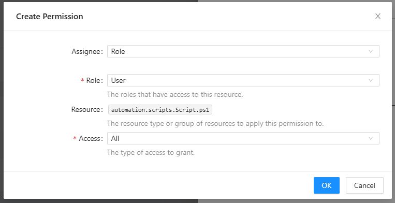Click the Role field label
Viewport: 395px width, 203px height.
(94, 80)
